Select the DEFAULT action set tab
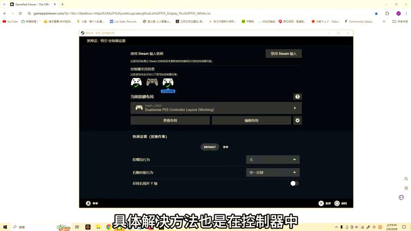 210,147
